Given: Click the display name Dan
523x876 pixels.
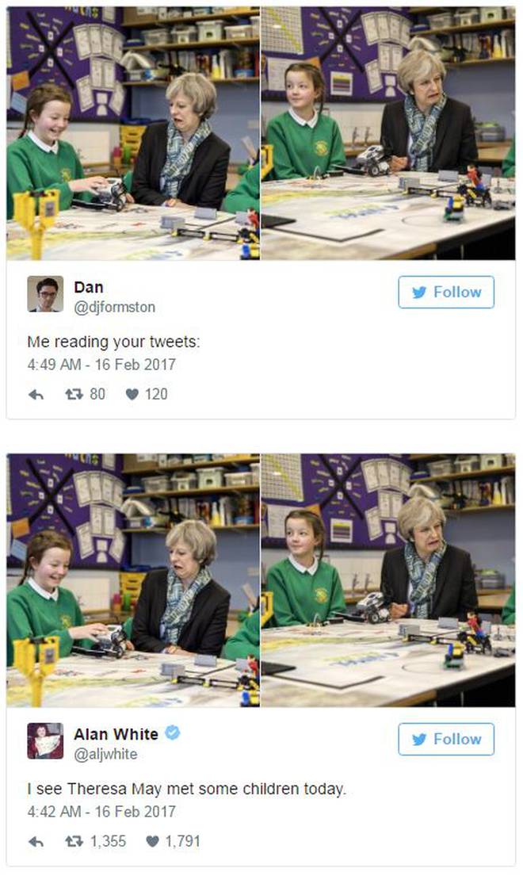Looking at the screenshot, I should 88,287.
